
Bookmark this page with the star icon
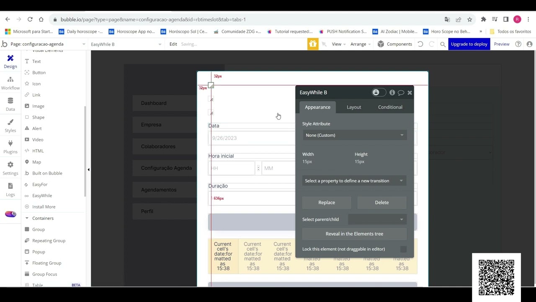tap(469, 19)
